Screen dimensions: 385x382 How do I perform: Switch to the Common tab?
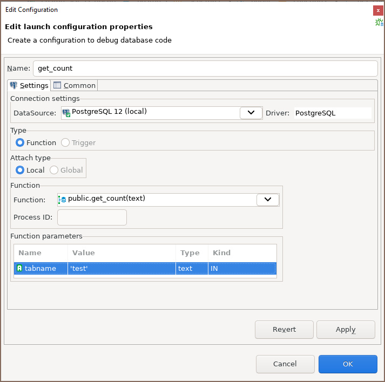[x=75, y=85]
